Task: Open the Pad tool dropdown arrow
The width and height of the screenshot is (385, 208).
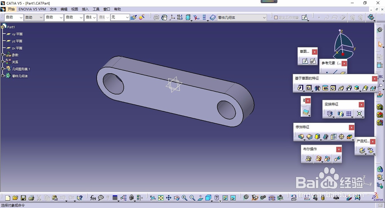Action: click(303, 91)
